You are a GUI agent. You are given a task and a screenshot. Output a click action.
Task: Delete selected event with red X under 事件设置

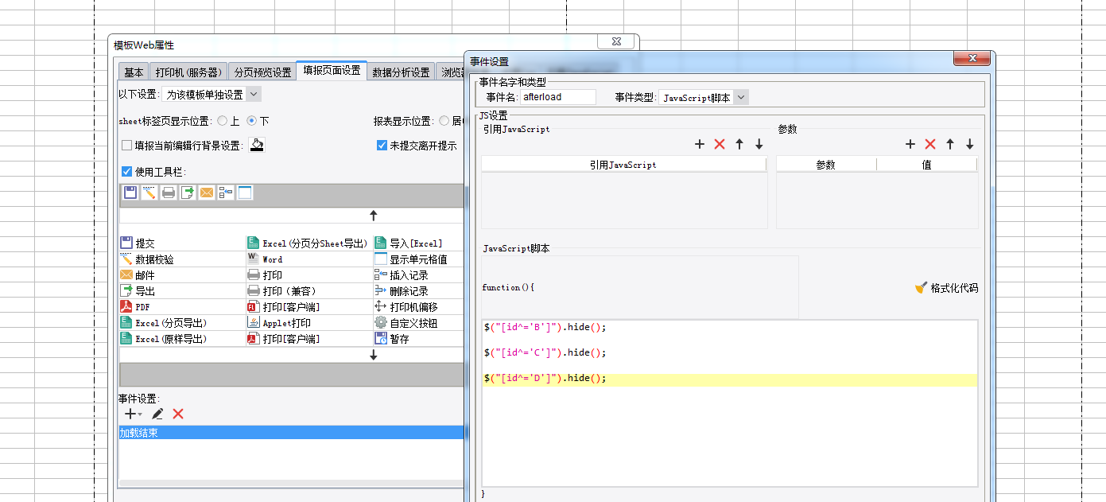pos(178,414)
